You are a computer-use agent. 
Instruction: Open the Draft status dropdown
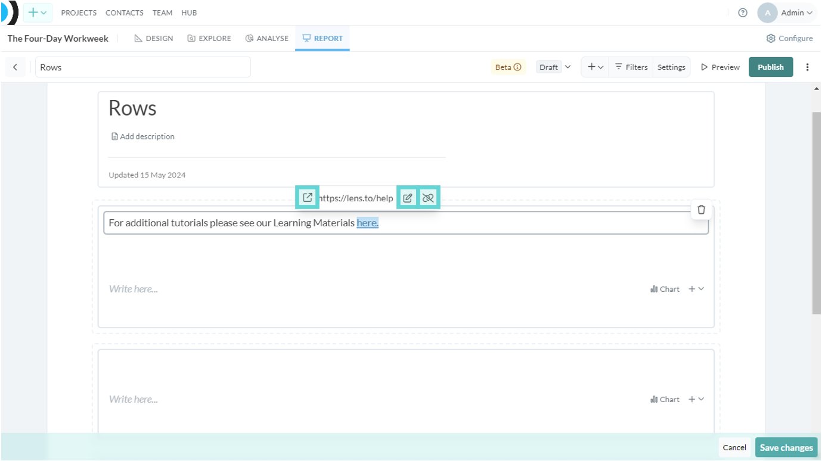(x=554, y=67)
